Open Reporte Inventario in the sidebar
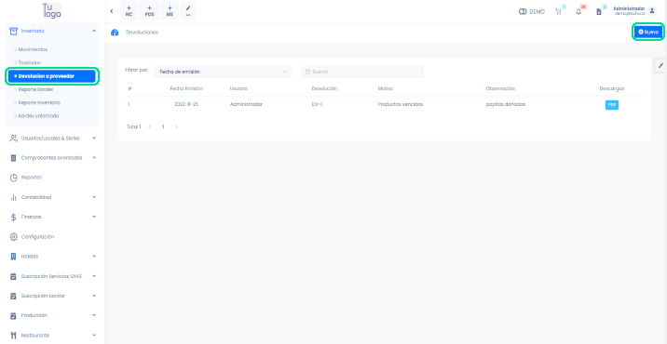The width and height of the screenshot is (667, 344). coord(39,103)
